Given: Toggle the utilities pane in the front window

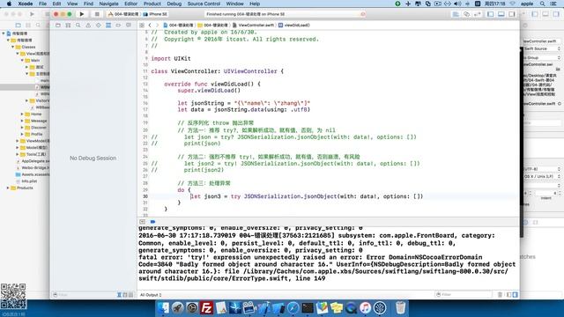Looking at the screenshot, I should coord(511,14).
